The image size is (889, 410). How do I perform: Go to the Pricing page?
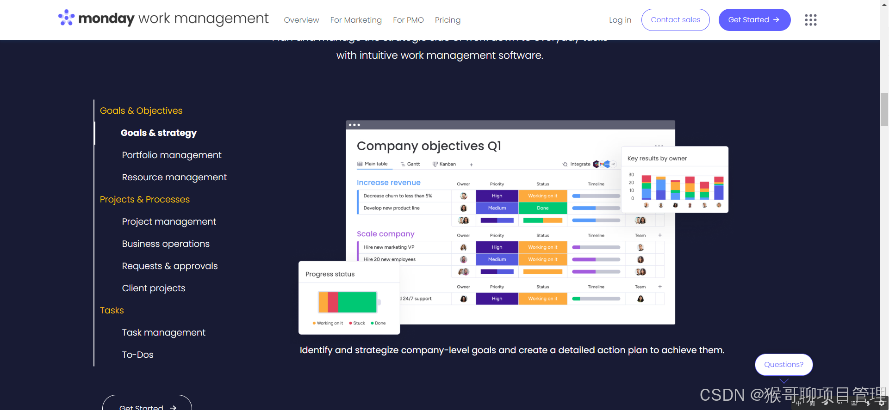[x=448, y=20]
